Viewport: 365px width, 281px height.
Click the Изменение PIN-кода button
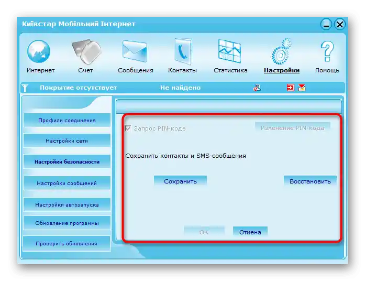(292, 128)
